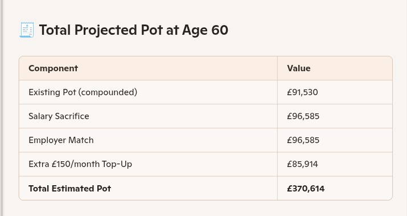Click the number 60 in the heading
This screenshot has height=216, width=407.
click(x=220, y=30)
